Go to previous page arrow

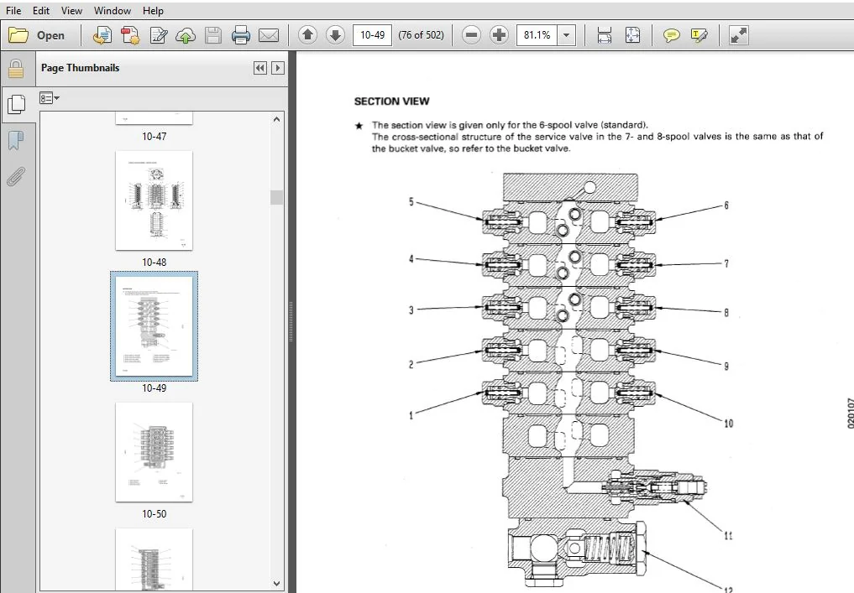click(x=307, y=35)
